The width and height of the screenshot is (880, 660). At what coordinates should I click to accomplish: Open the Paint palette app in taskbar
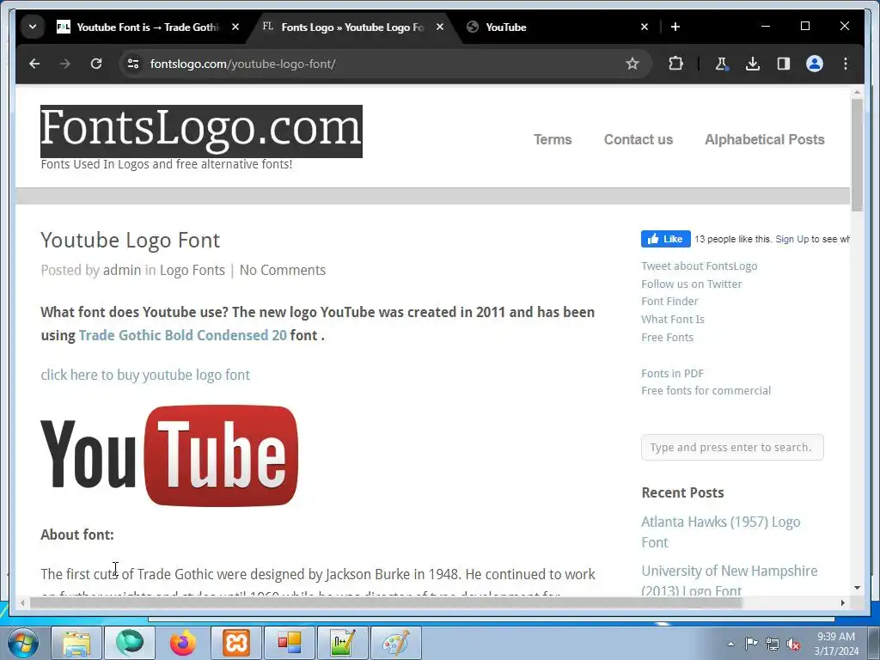click(396, 643)
